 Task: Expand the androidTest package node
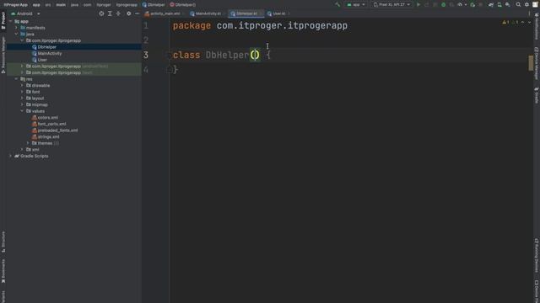(x=22, y=66)
